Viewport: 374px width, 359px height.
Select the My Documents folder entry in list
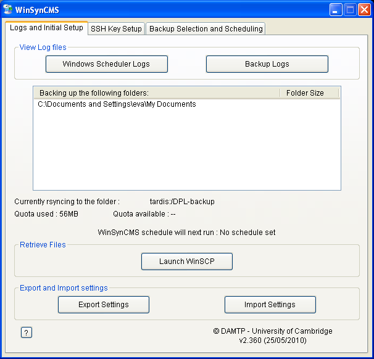[117, 105]
